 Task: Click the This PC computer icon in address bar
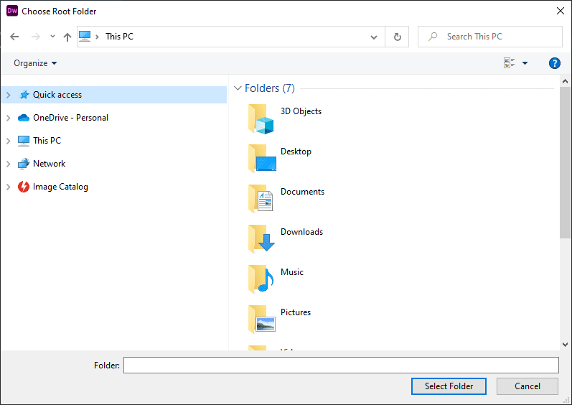coord(85,36)
